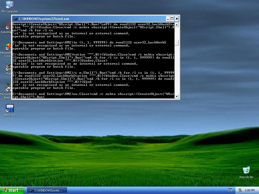Click the console scrollbar down arrow
259x194 pixels.
pos(177,96)
